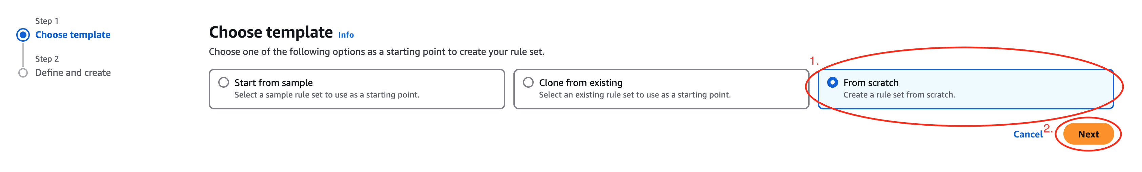Click the main Choose template heading
The width and height of the screenshot is (1142, 172).
coord(270,33)
